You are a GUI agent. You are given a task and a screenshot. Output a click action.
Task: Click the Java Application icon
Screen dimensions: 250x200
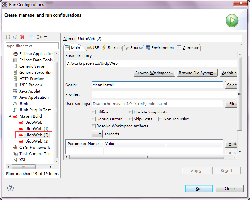pyautogui.click(x=15, y=97)
